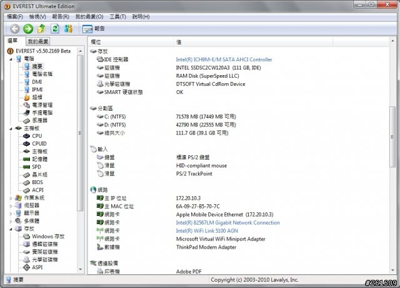Click the flame icon for 超頻

tap(27, 98)
